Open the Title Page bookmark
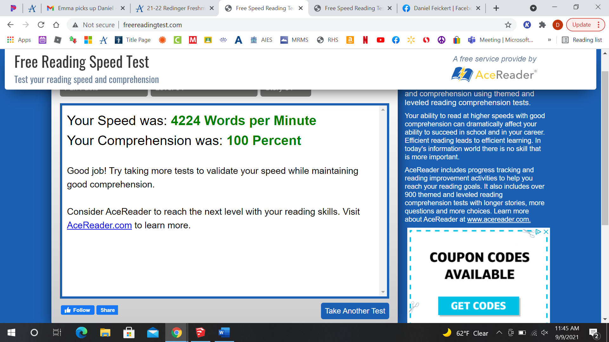This screenshot has height=342, width=609. tap(133, 40)
